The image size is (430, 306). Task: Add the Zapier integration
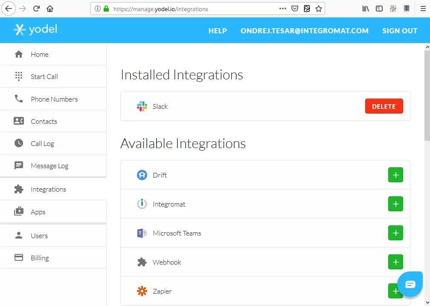pyautogui.click(x=393, y=291)
